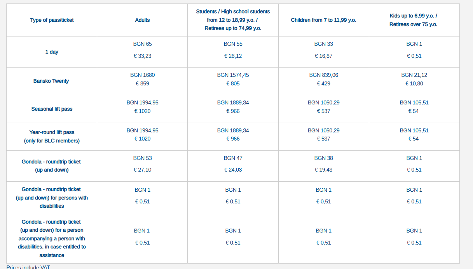Select the "Adults" column header
The image size is (473, 269).
pyautogui.click(x=142, y=20)
